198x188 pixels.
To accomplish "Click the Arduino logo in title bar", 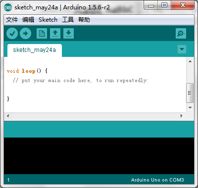I will coord(8,7).
